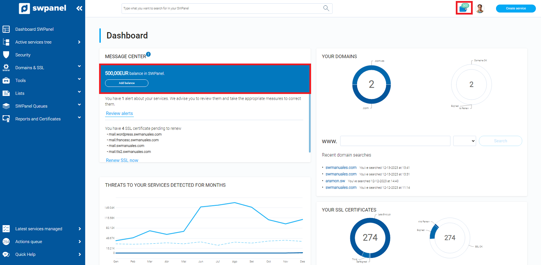This screenshot has height=265, width=541.
Task: Click Message Center notification badge
Action: point(148,54)
